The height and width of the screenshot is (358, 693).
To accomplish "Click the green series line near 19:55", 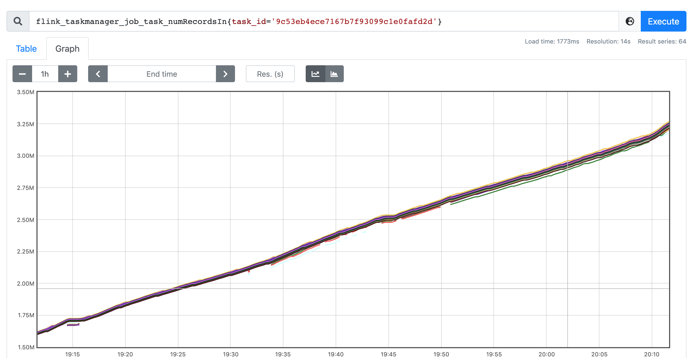I will (494, 192).
